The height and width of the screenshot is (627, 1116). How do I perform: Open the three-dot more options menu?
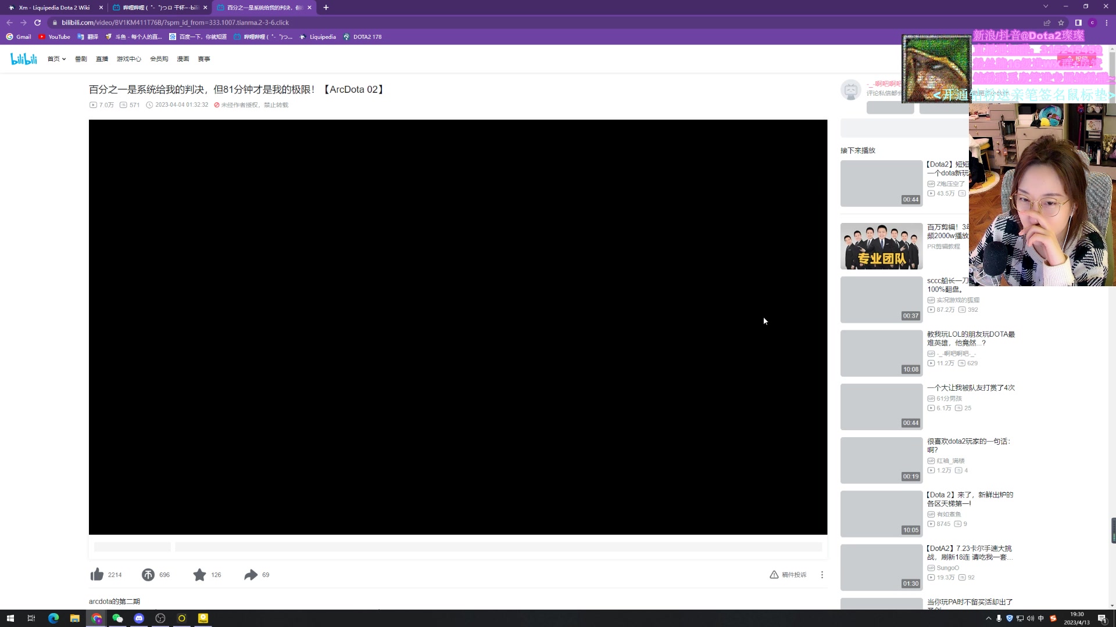822,575
